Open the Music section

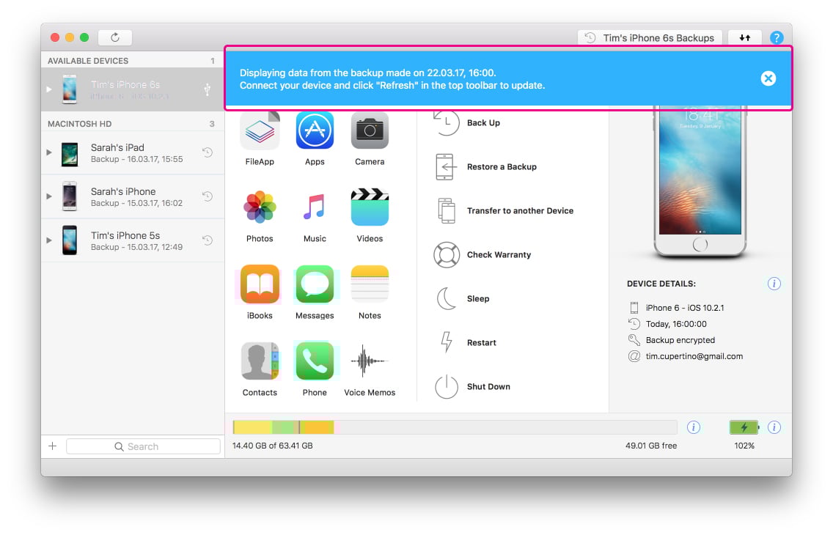(x=315, y=207)
